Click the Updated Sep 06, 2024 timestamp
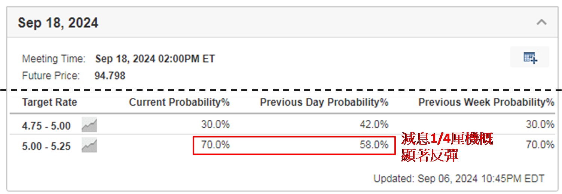Viewport: 562px width, 194px height. pos(459,179)
